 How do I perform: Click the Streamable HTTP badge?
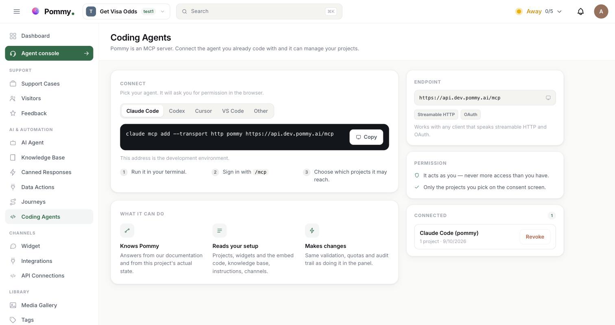coord(436,115)
